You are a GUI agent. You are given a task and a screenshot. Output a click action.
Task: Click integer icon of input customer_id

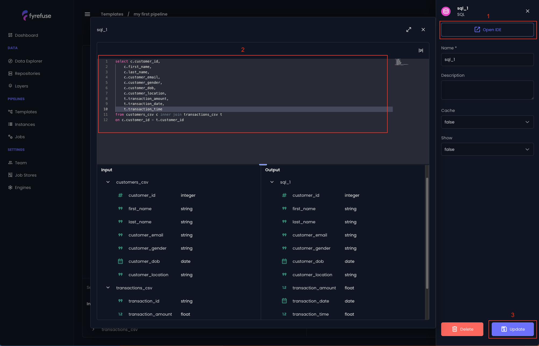tap(120, 195)
